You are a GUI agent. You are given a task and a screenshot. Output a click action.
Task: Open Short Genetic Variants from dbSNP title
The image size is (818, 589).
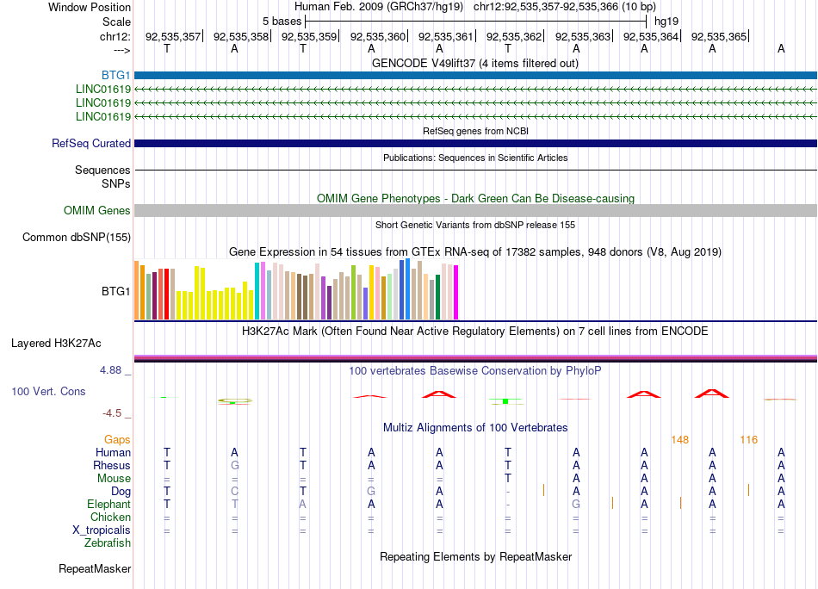[x=475, y=225]
